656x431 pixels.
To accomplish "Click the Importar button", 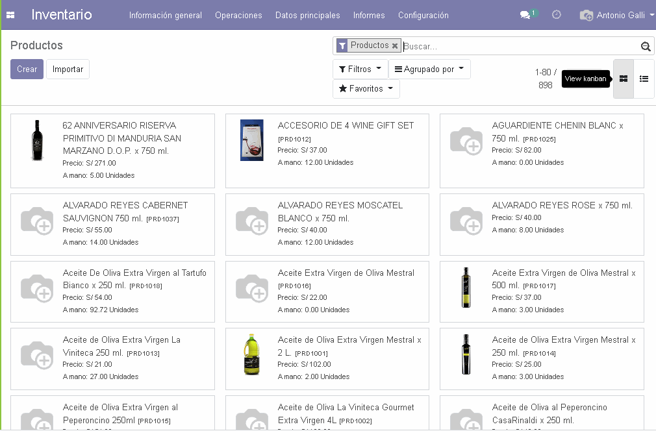I will tap(68, 69).
